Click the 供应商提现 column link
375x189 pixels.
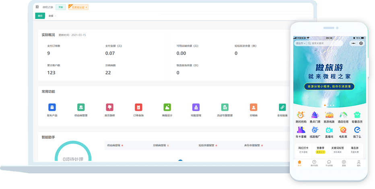(115, 145)
